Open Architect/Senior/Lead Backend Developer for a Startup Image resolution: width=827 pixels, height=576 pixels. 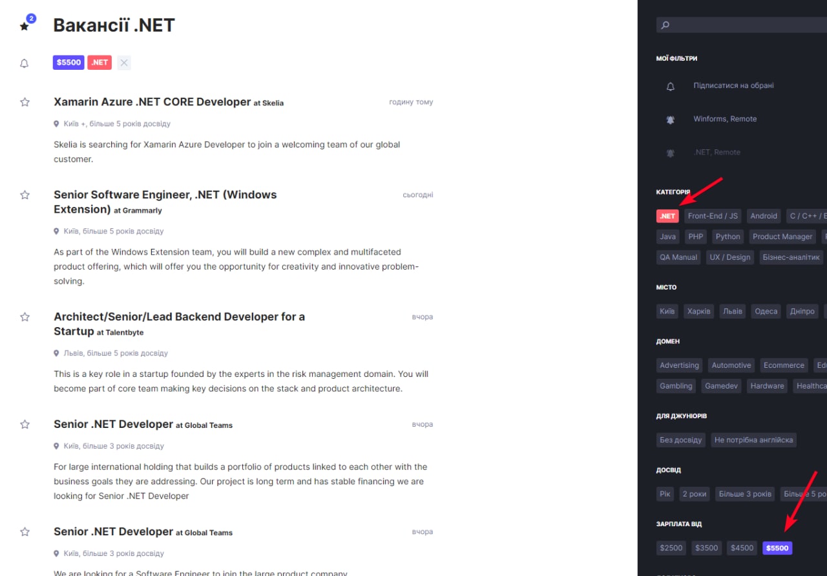[x=179, y=324]
